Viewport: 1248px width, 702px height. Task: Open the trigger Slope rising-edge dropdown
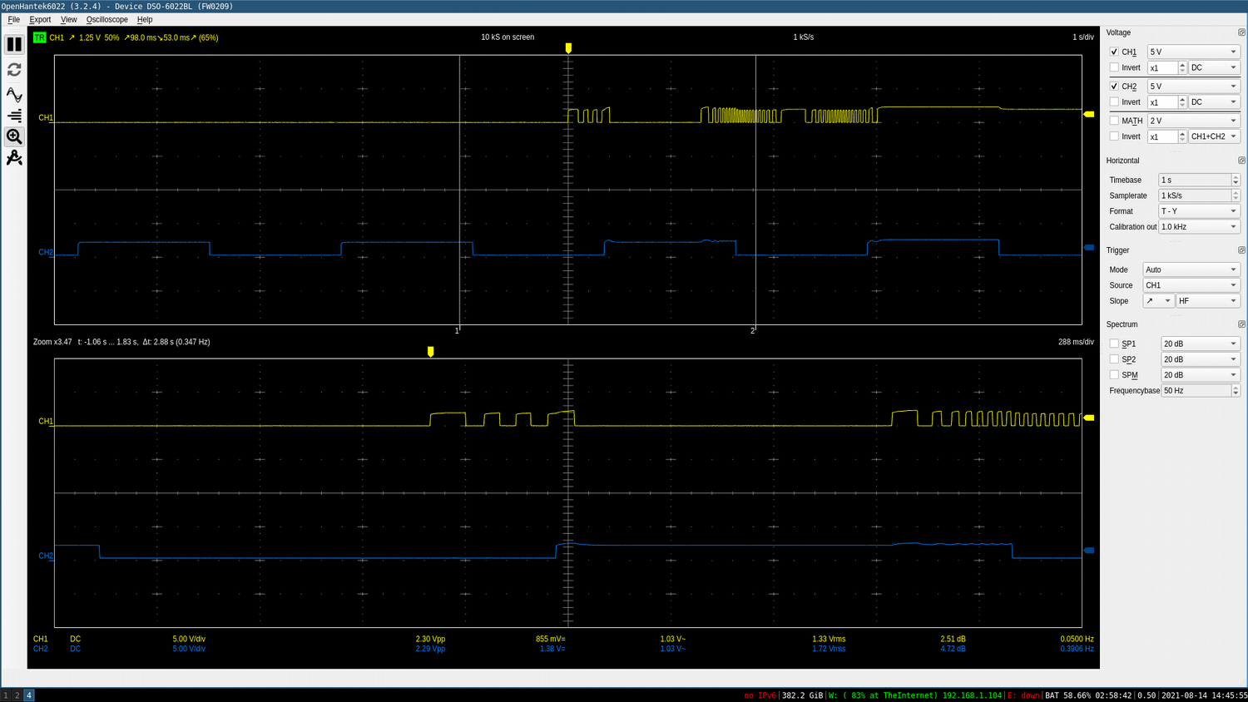(1158, 301)
